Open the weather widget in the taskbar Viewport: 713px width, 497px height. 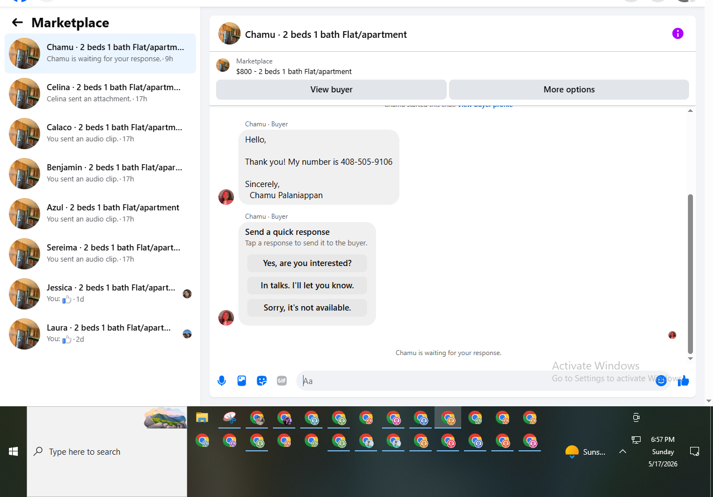click(585, 451)
